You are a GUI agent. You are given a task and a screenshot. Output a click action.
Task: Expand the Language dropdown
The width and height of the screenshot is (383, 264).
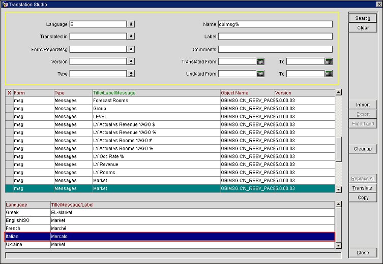[131, 24]
